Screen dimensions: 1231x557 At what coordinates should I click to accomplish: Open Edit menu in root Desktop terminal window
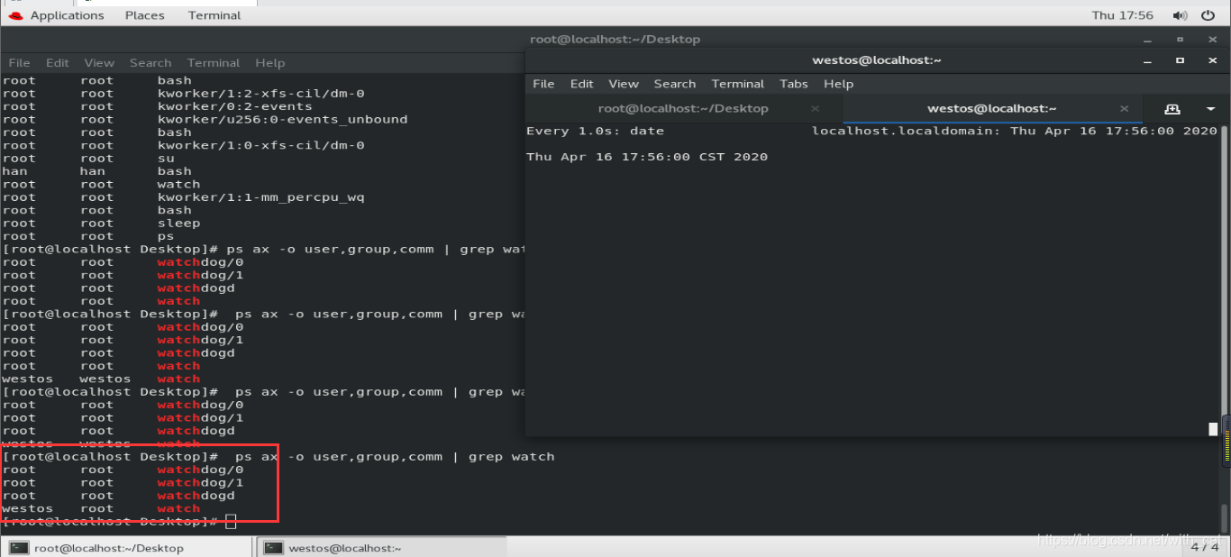point(58,63)
